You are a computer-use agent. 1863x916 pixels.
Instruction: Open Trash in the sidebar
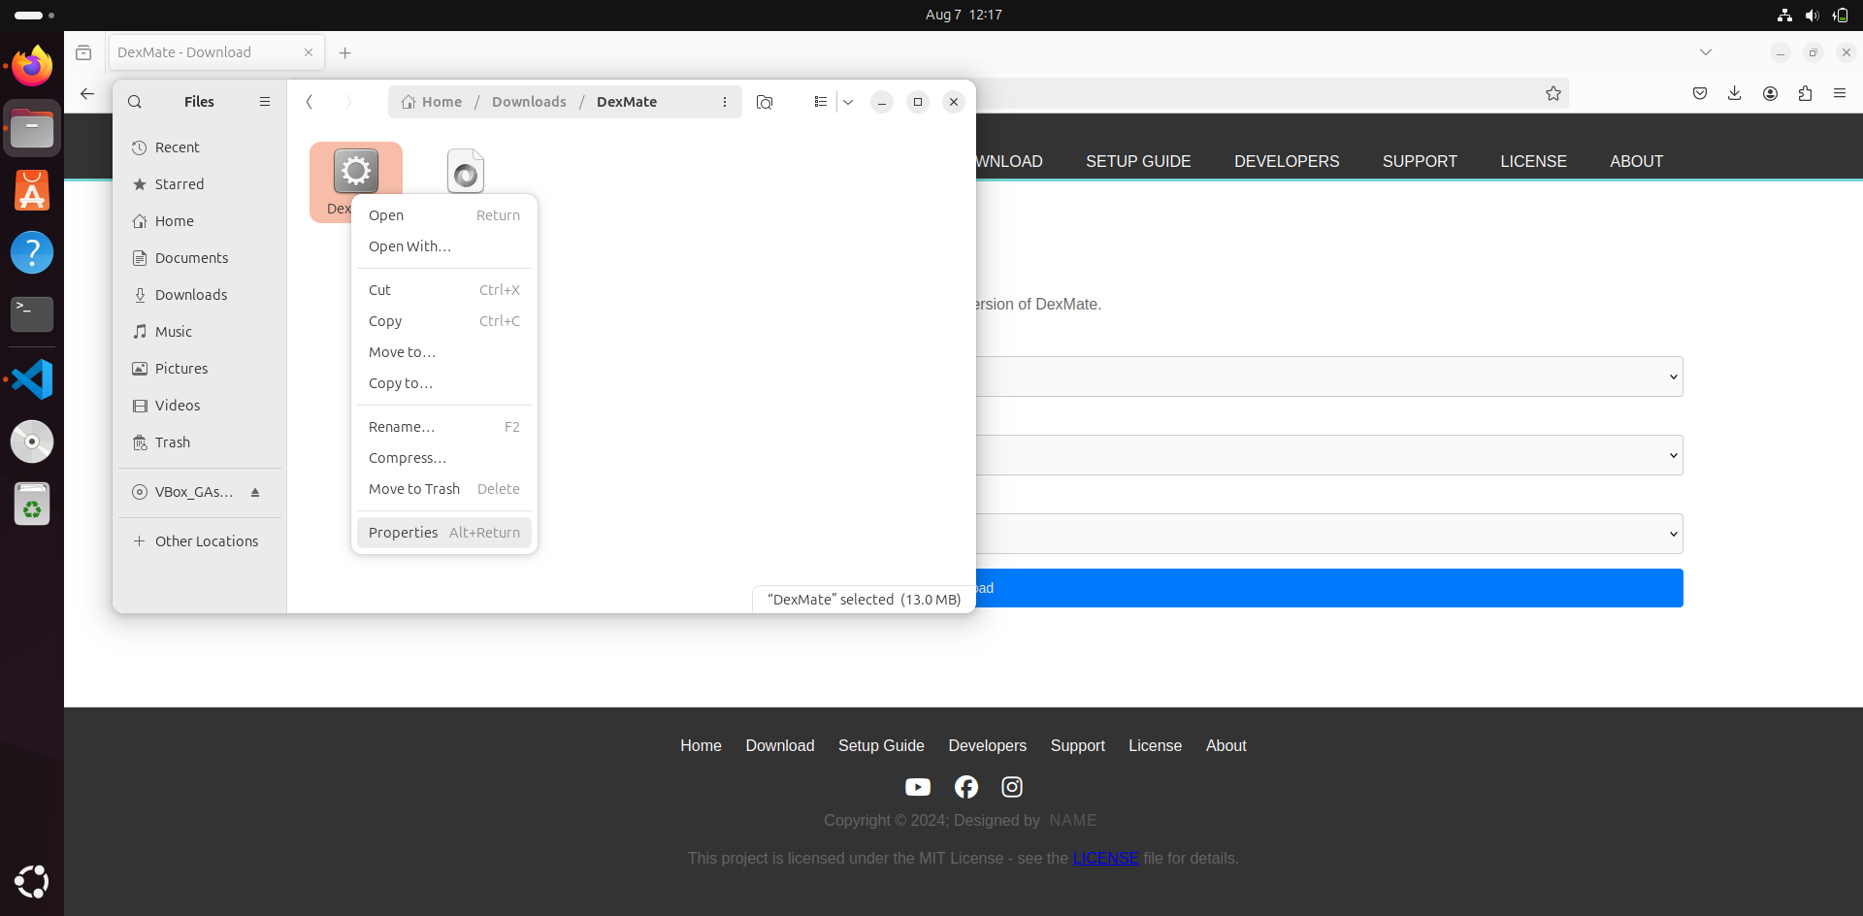200,442
